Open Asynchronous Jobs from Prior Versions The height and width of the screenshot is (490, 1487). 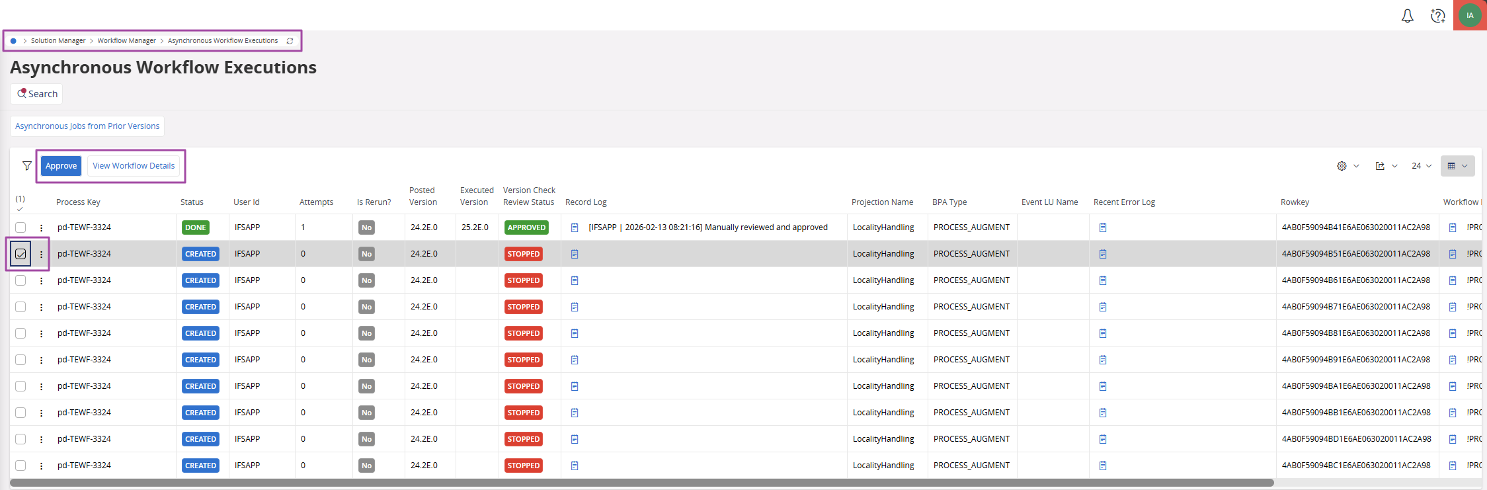click(x=87, y=126)
